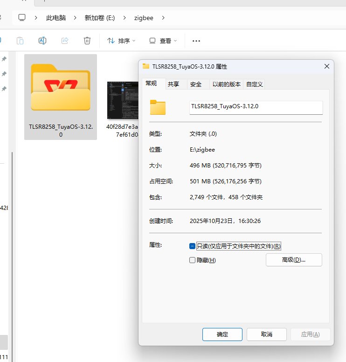Click the paste icon in toolbar

(x=20, y=41)
